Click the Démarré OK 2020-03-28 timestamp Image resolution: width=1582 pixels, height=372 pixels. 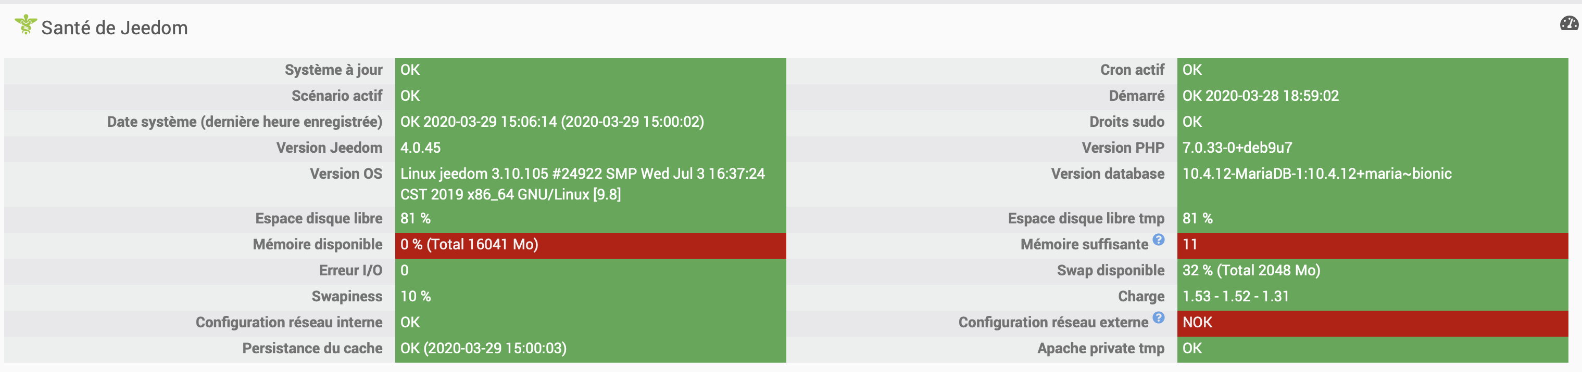click(x=1260, y=96)
